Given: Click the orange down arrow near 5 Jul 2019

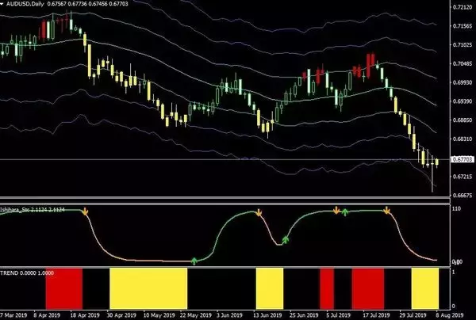Looking at the screenshot, I should [x=336, y=211].
